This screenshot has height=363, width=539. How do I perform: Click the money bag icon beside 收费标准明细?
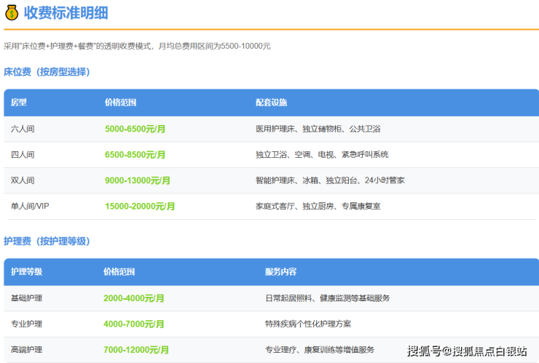click(x=12, y=12)
